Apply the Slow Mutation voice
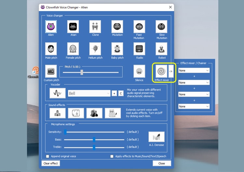The height and width of the screenshot is (172, 244). pyautogui.click(x=161, y=27)
